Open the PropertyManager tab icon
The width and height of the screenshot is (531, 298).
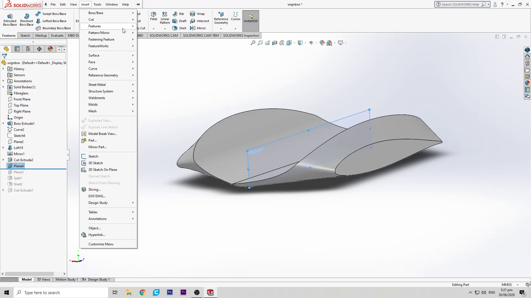pos(17,49)
